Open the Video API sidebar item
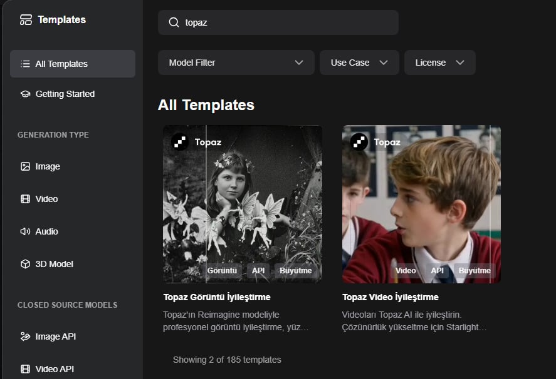The height and width of the screenshot is (379, 556). click(55, 369)
